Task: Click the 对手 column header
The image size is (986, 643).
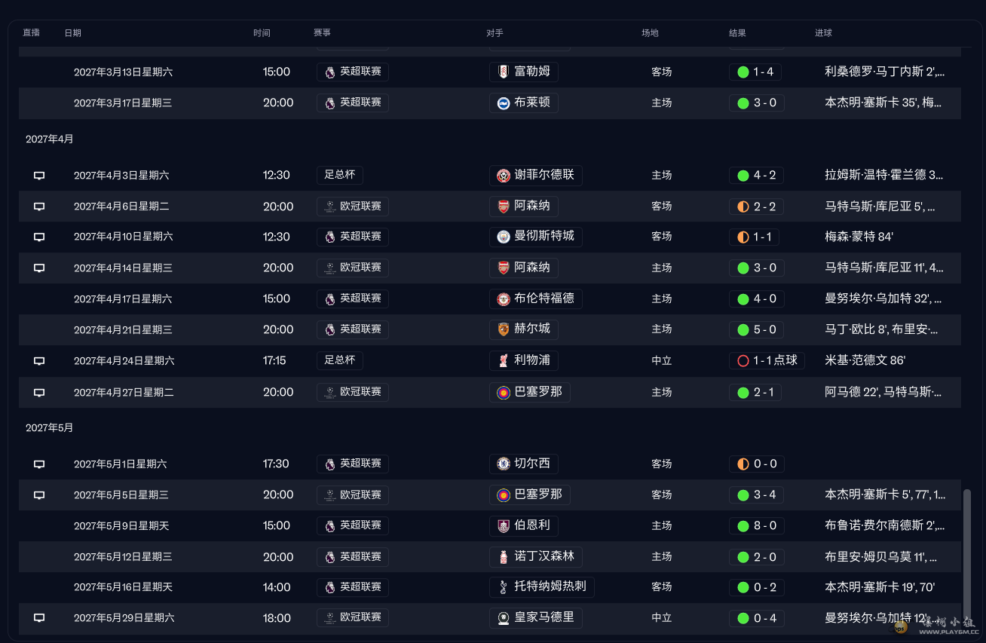Action: 495,33
